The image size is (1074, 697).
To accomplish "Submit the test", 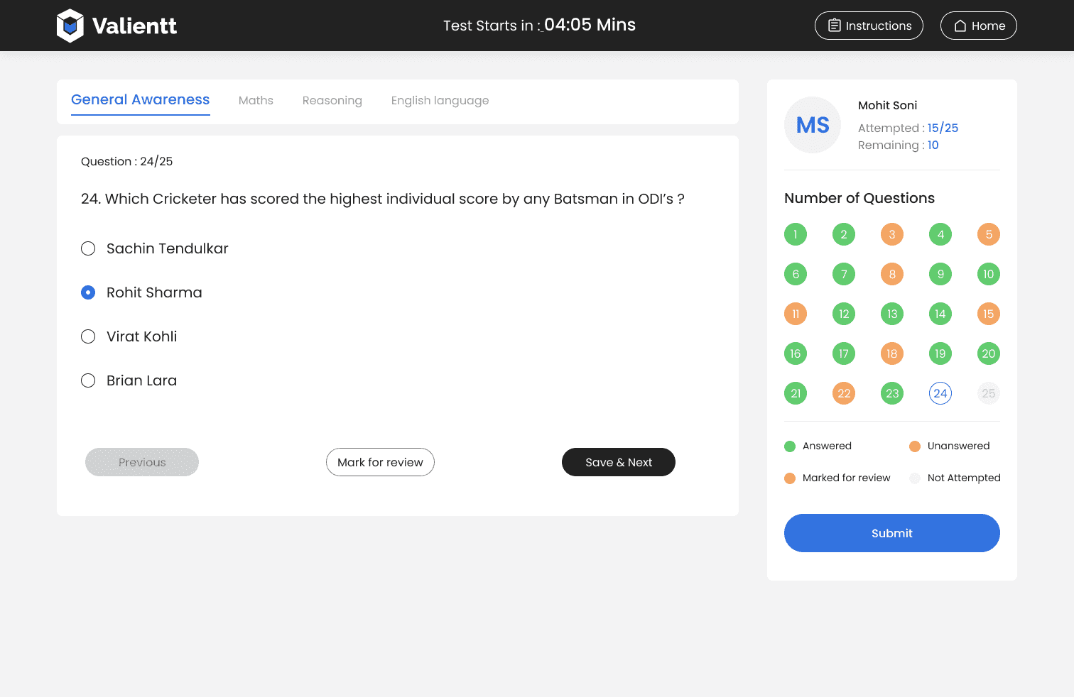I will point(892,533).
